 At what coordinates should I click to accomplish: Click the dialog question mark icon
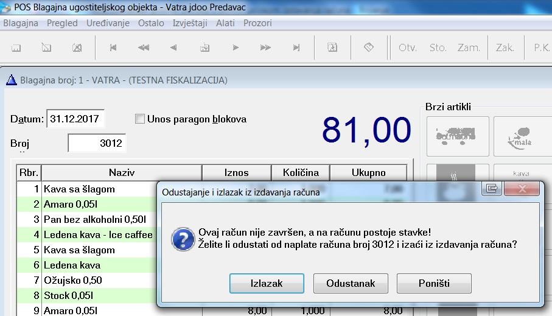point(183,239)
